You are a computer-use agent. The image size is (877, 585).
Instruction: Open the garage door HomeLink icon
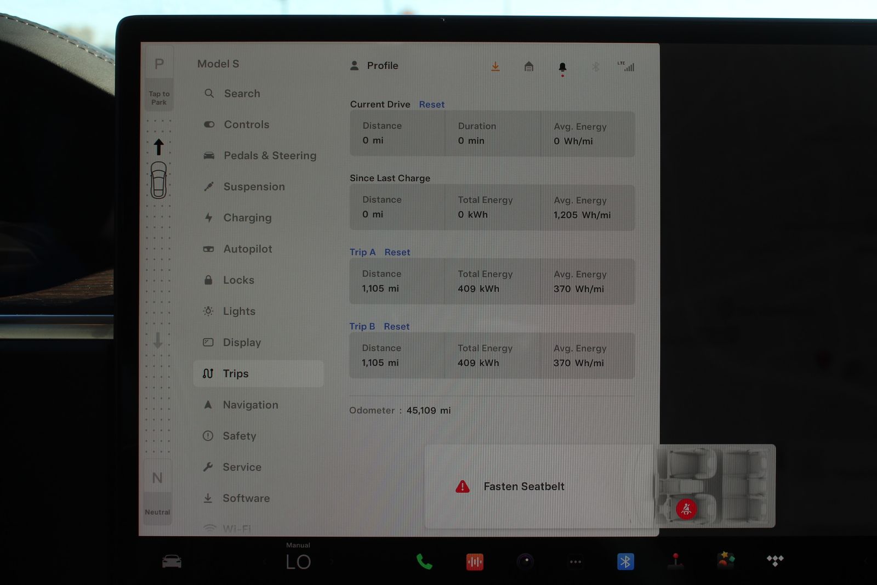tap(529, 66)
